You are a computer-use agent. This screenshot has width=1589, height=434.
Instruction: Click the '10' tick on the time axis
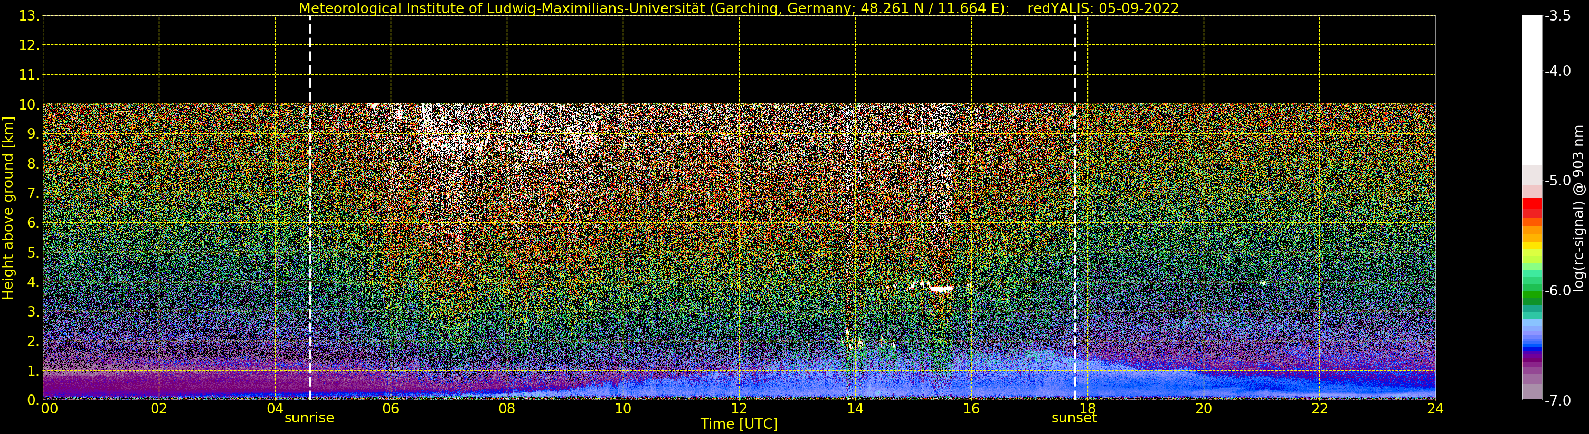tap(623, 409)
